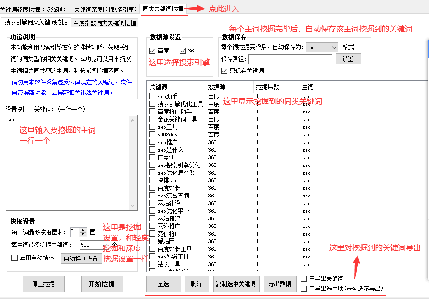This screenshot has height=299, width=429.
Task: Tick the 广点通 row checkbox
Action: tap(153, 157)
